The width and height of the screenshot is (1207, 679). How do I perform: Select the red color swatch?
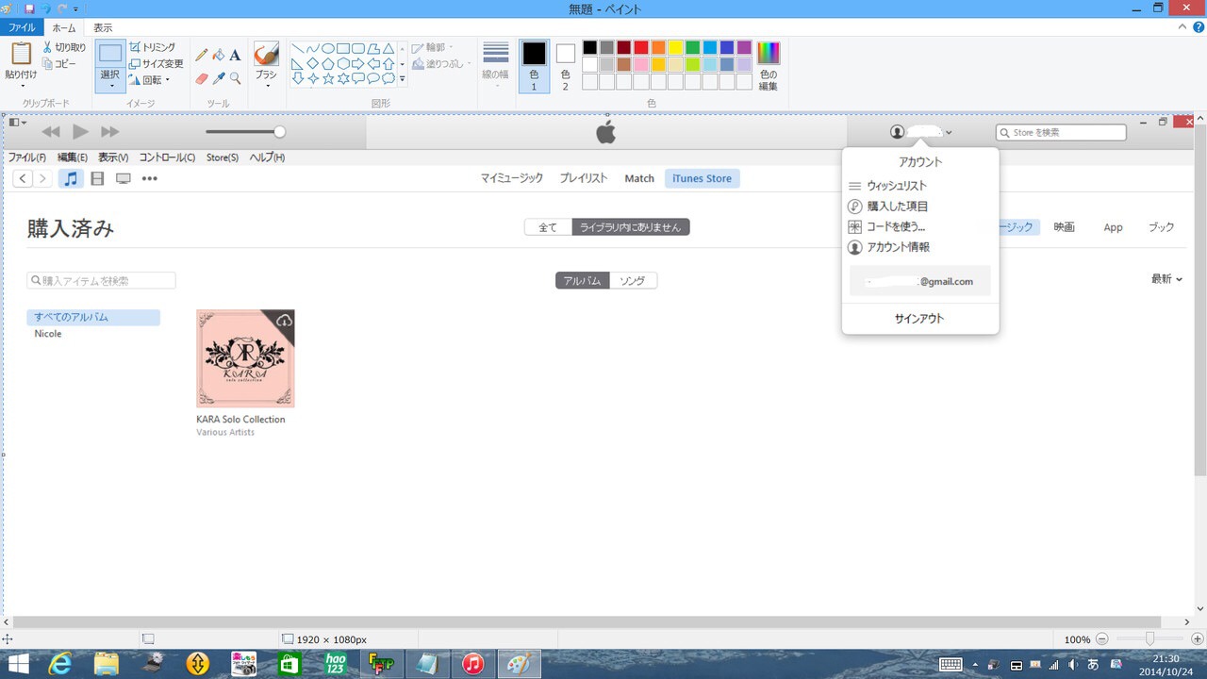tap(641, 48)
